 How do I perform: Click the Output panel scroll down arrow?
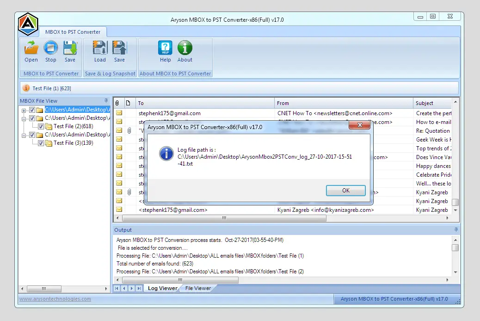pyautogui.click(x=455, y=272)
